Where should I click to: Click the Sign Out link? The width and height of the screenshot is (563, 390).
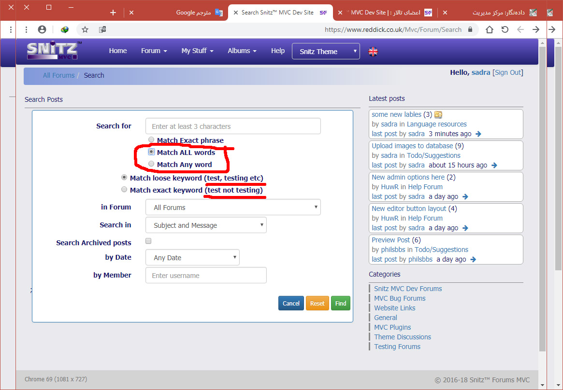click(x=508, y=72)
